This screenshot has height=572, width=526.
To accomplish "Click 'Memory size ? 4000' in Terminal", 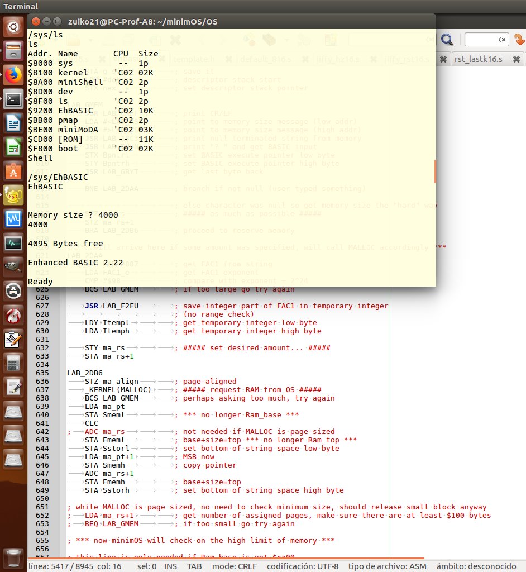I will click(73, 215).
